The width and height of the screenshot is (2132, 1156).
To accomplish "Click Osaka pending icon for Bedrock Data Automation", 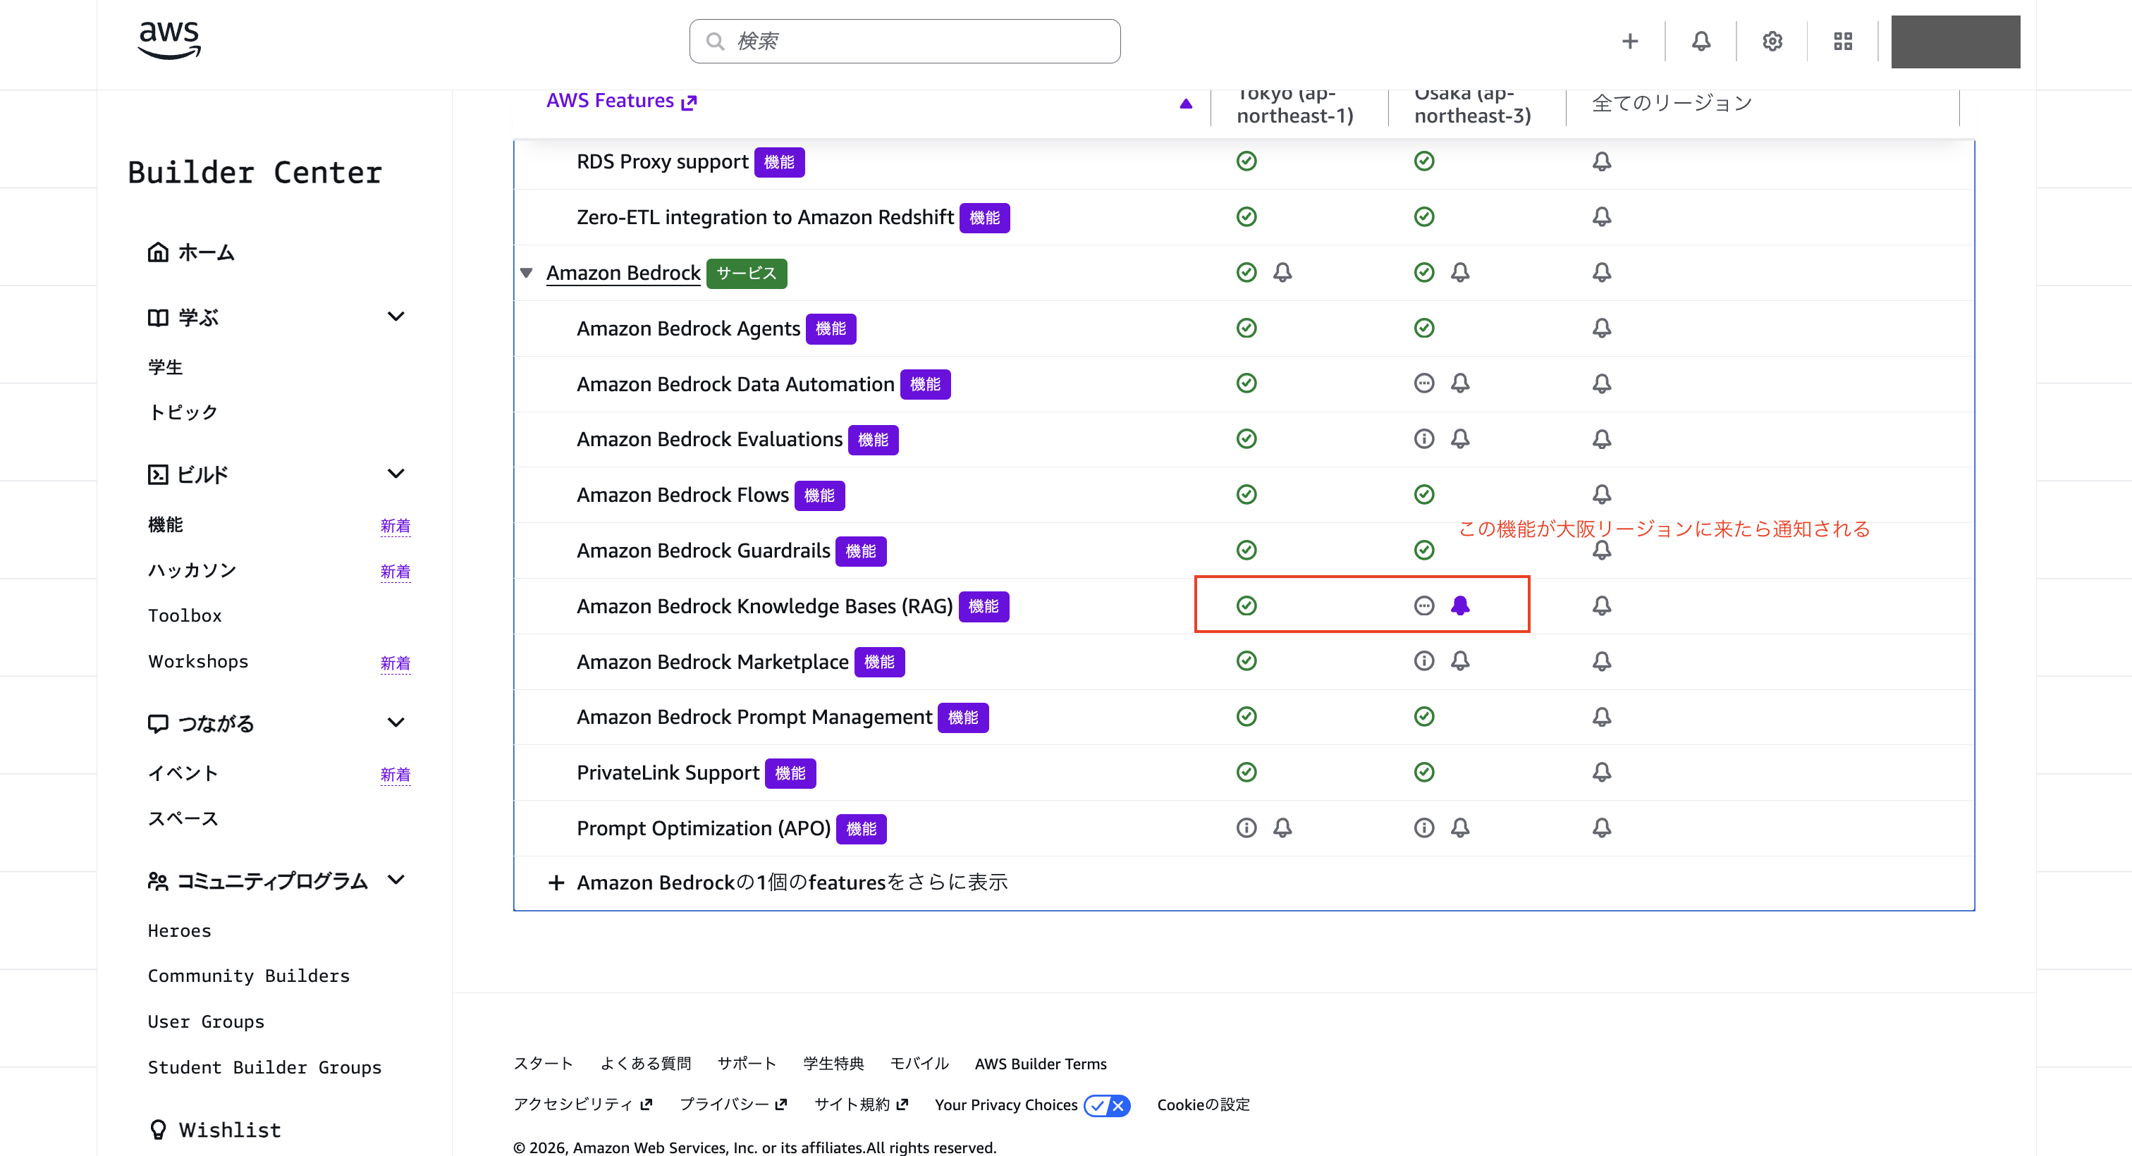I will coord(1423,383).
